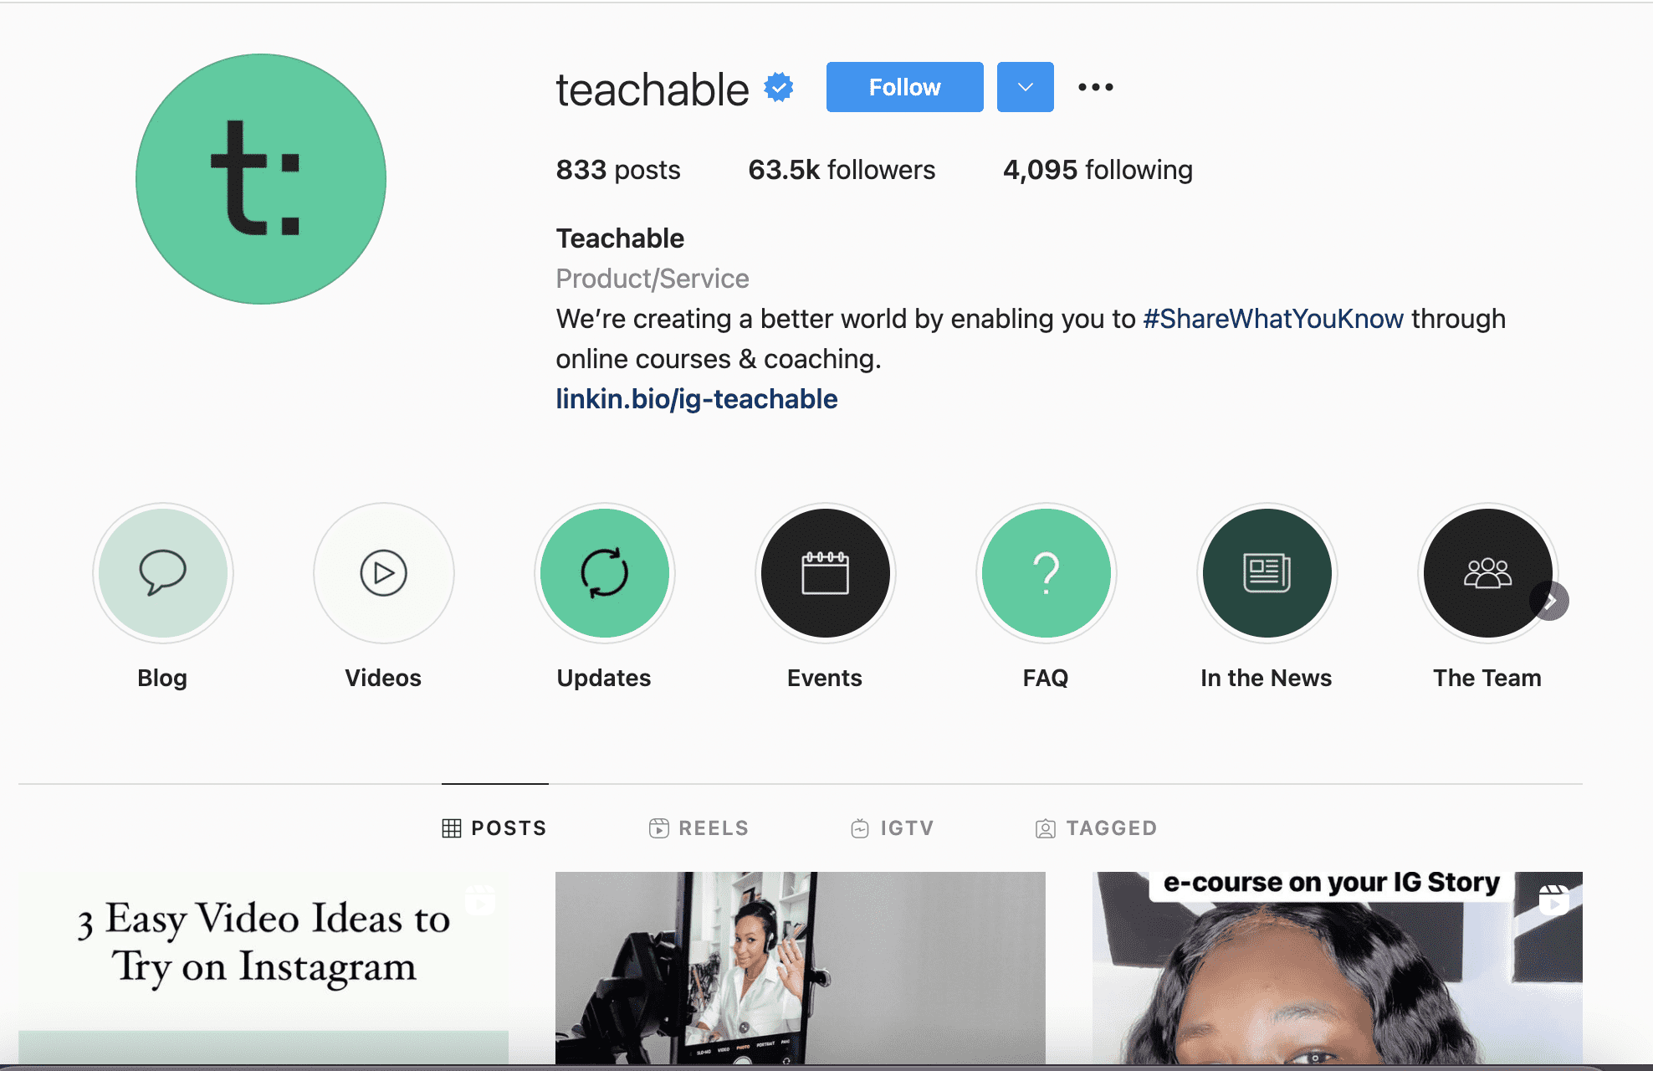Switch to the IGTV tab

coord(892,828)
